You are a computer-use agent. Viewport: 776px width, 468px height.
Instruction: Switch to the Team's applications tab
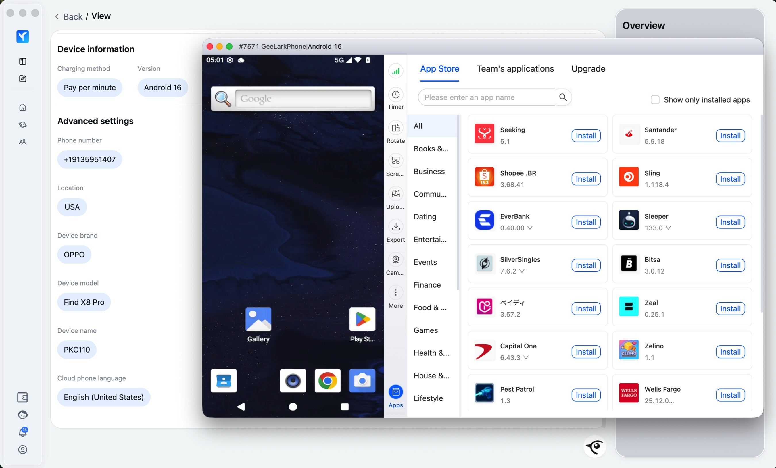click(515, 69)
